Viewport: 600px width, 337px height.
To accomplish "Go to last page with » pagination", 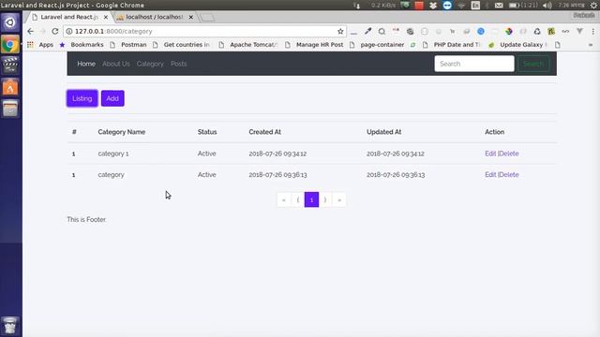I will [339, 199].
